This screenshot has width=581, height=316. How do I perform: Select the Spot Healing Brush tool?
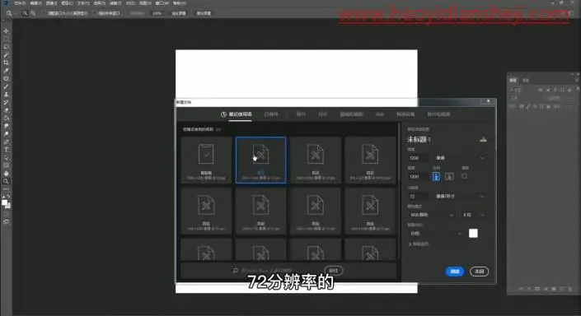6,78
